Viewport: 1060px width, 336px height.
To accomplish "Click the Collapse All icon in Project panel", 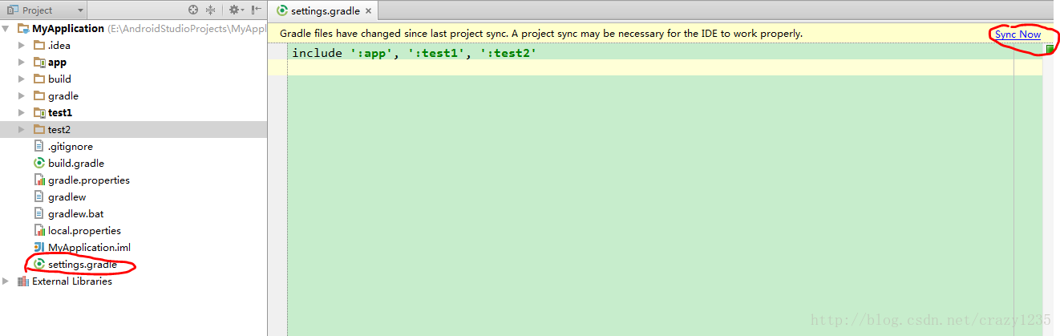I will [211, 10].
